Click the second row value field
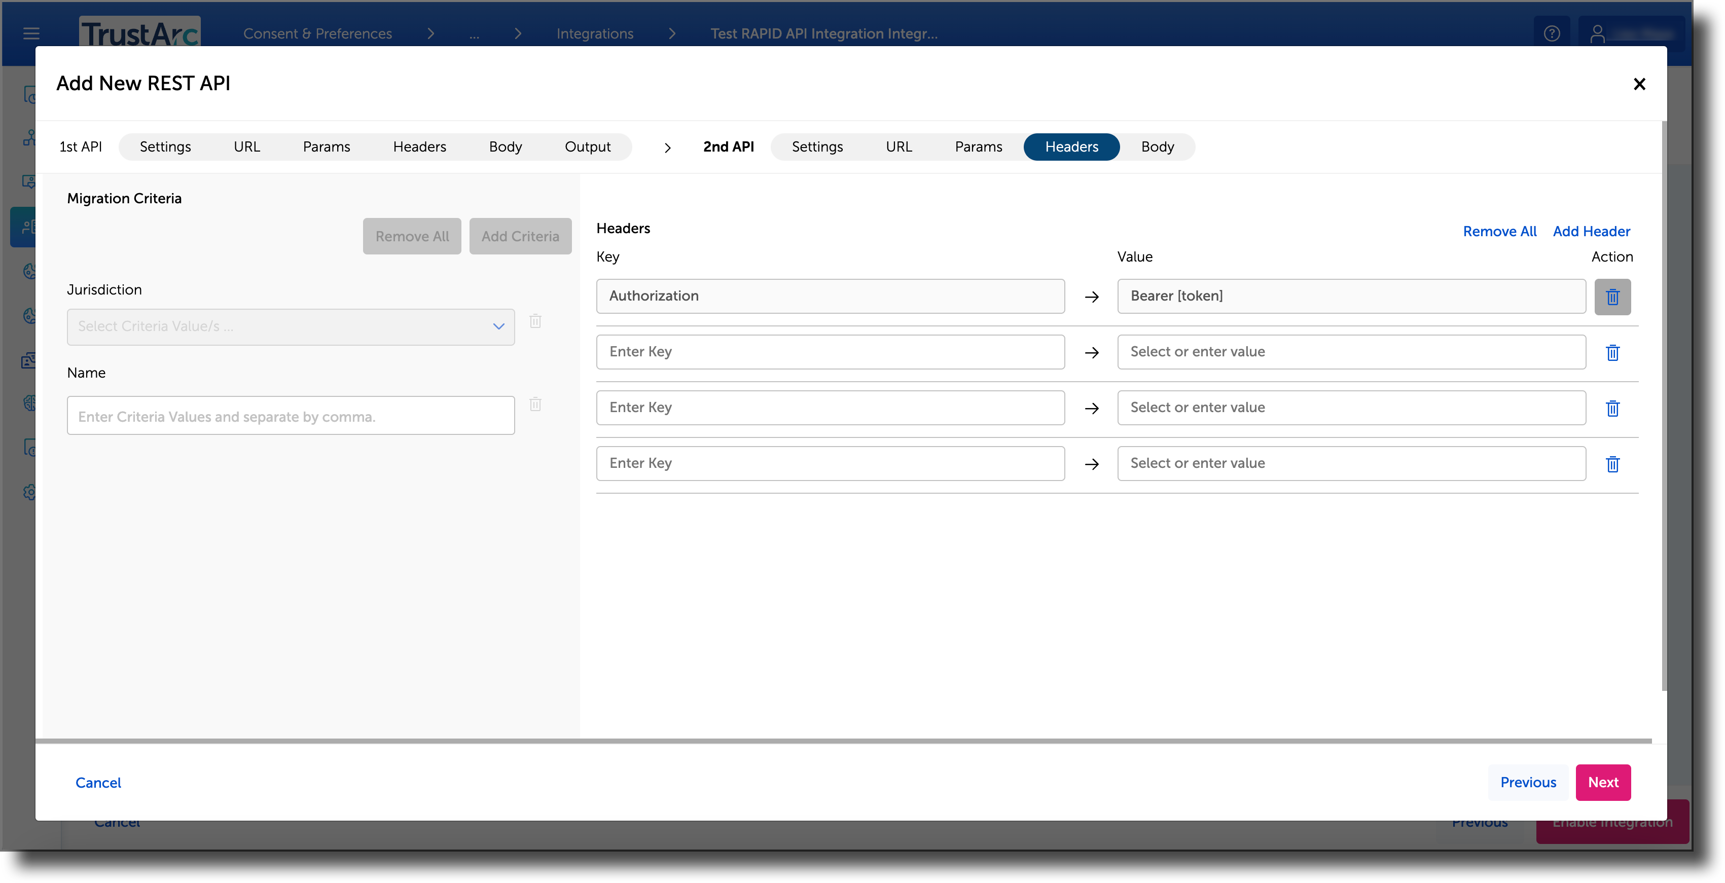The height and width of the screenshot is (883, 1725). click(x=1351, y=352)
